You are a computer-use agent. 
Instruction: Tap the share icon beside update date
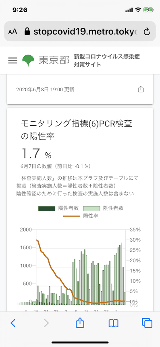(141, 89)
